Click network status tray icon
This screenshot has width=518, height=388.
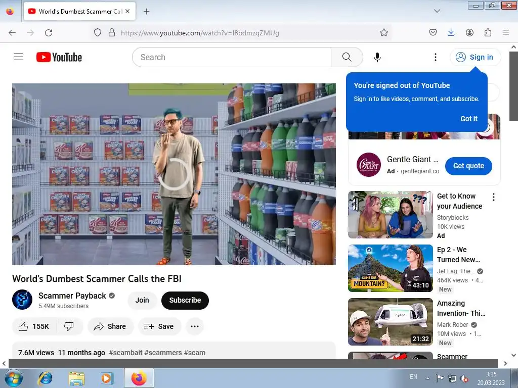point(452,378)
